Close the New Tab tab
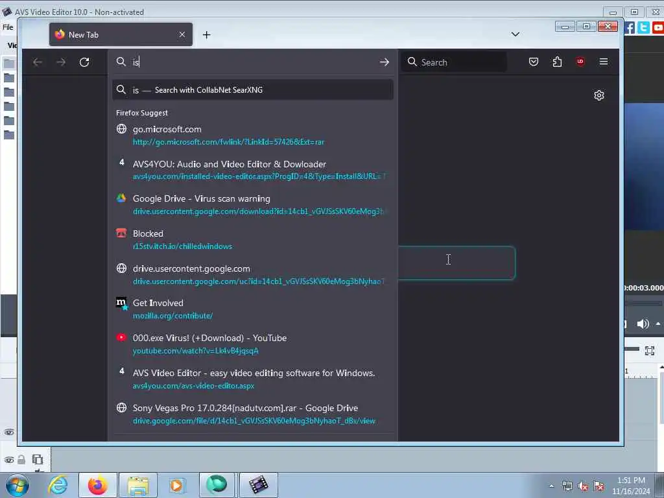Viewport: 664px width, 498px height. tap(182, 34)
